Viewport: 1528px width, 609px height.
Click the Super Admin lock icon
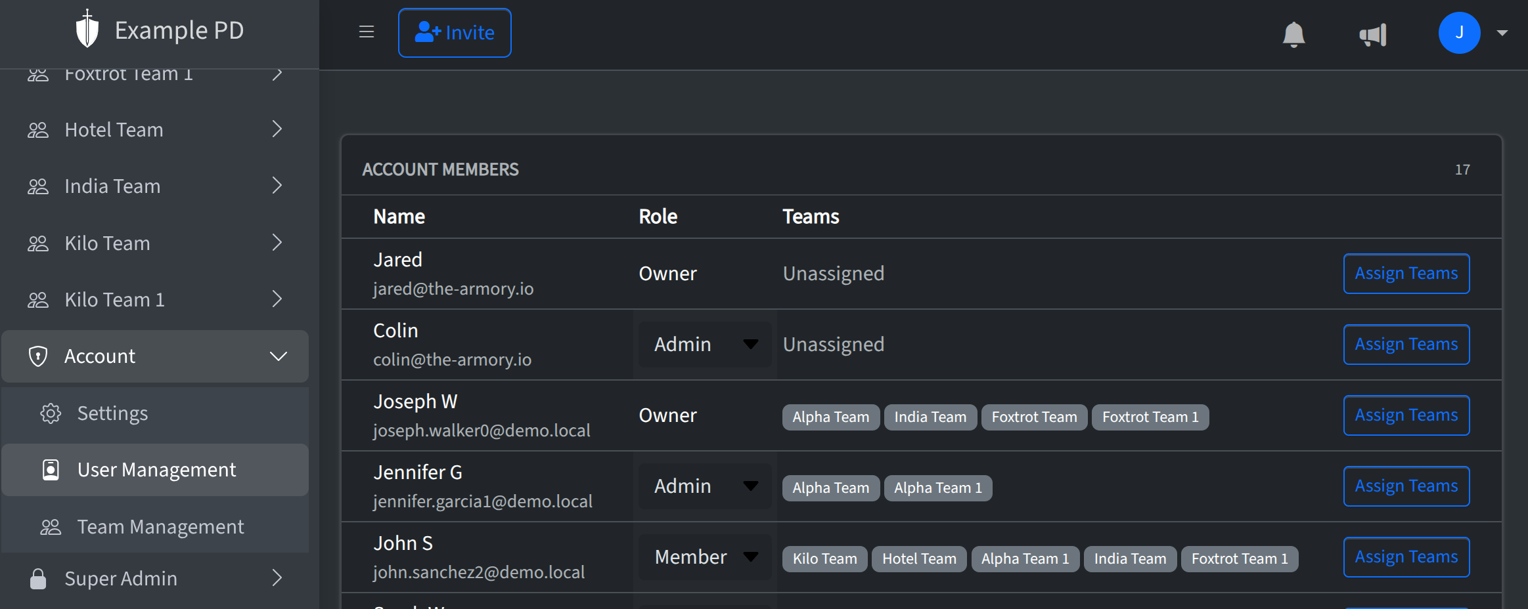tap(37, 578)
